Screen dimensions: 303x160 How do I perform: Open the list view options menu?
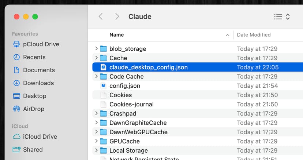(282, 17)
